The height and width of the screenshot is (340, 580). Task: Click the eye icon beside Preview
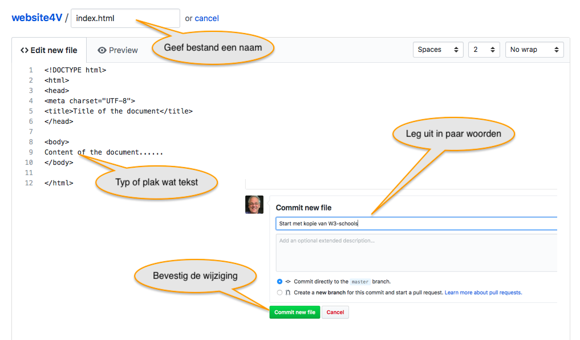102,50
